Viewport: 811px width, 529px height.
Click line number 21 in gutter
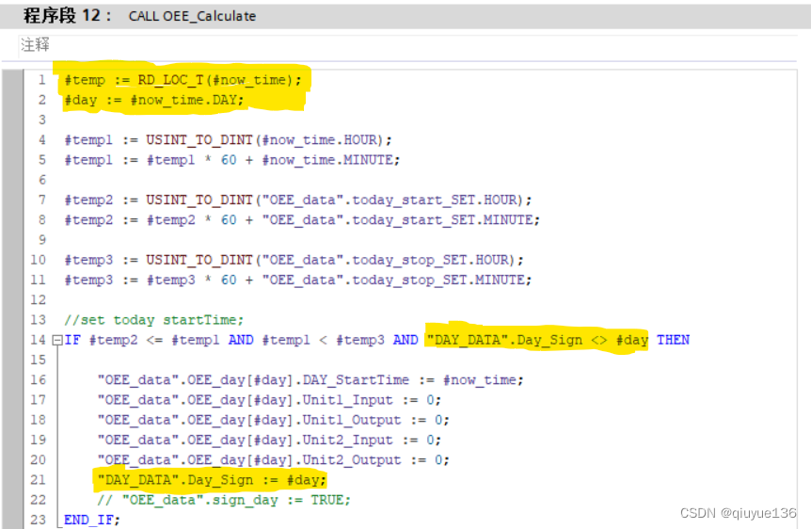(x=38, y=480)
